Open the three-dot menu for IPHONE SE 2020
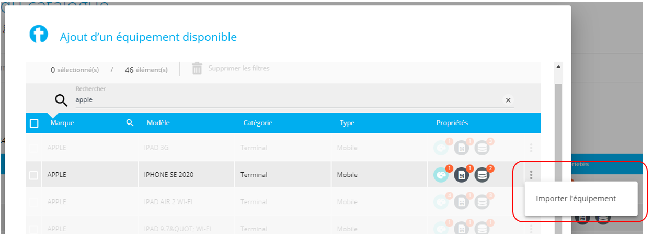 (531, 175)
